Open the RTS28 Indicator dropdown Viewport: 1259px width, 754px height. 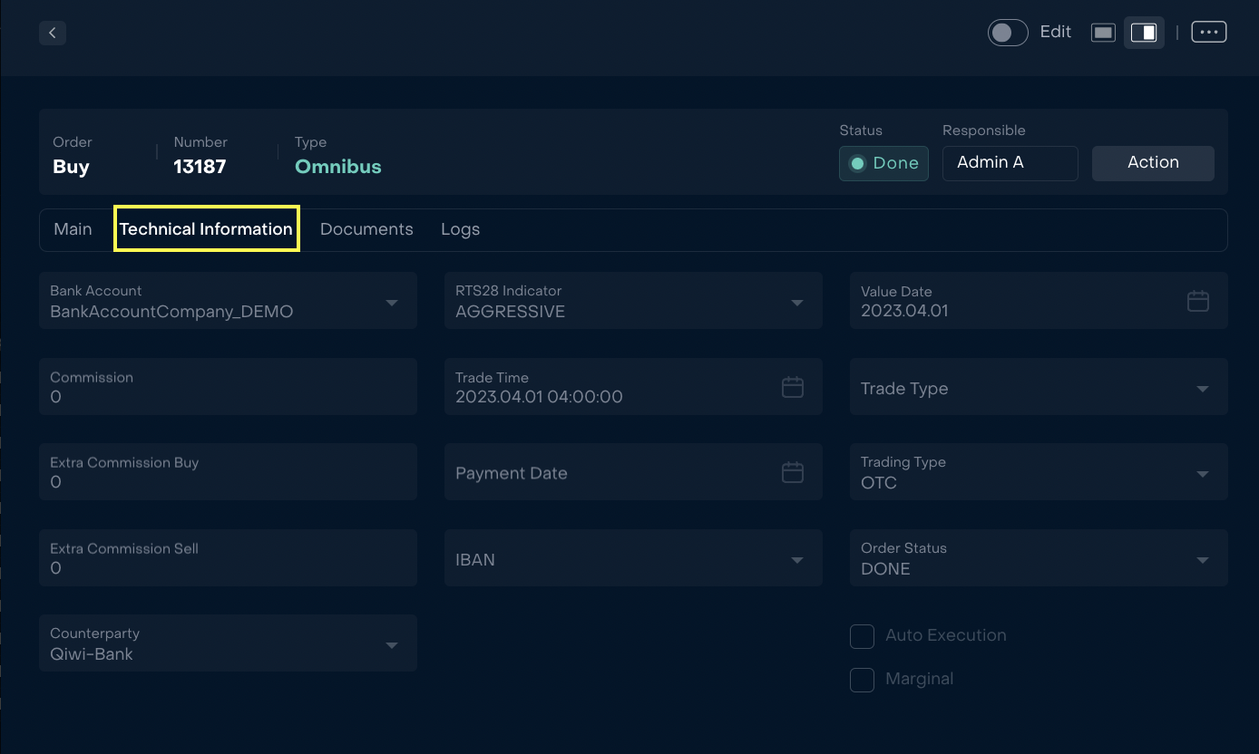click(797, 302)
